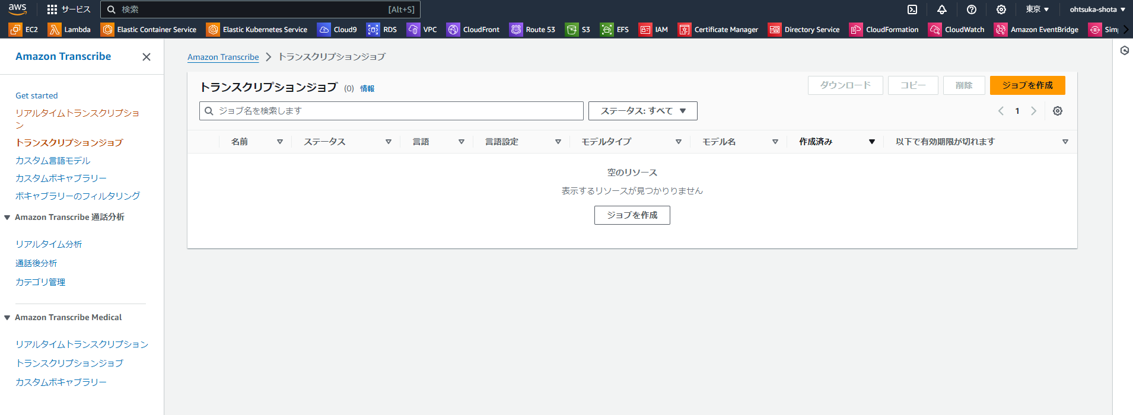This screenshot has height=415, width=1133.
Task: Sort by モデル名 column arrow
Action: [775, 142]
